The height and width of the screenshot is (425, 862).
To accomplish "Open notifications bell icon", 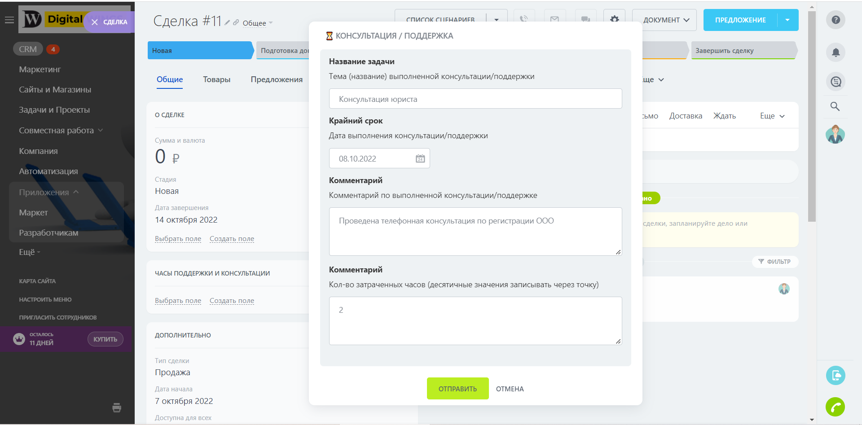I will (836, 53).
